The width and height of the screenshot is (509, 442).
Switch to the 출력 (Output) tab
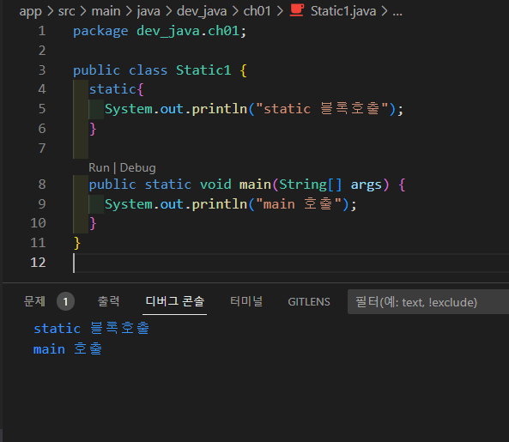tap(108, 301)
